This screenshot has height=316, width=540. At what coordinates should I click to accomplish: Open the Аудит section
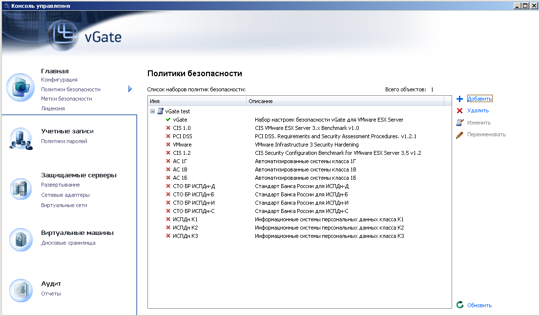[51, 284]
